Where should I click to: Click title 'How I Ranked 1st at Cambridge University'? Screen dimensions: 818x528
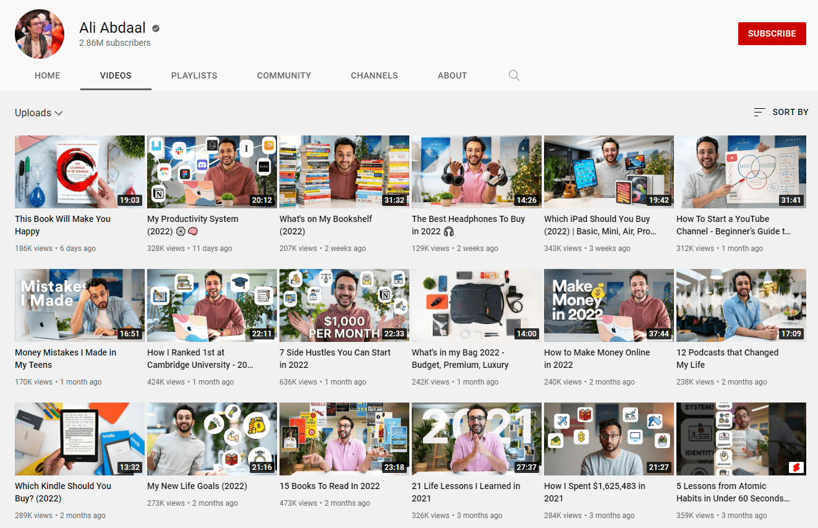(x=200, y=359)
